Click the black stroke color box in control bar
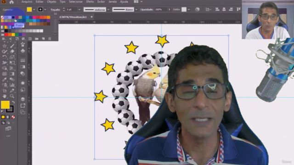Viewport: 294px width, 165px height. coord(40,9)
